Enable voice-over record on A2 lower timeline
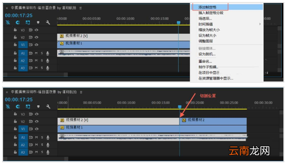Image resolution: width=286 pixels, height=163 pixels. pos(48,145)
